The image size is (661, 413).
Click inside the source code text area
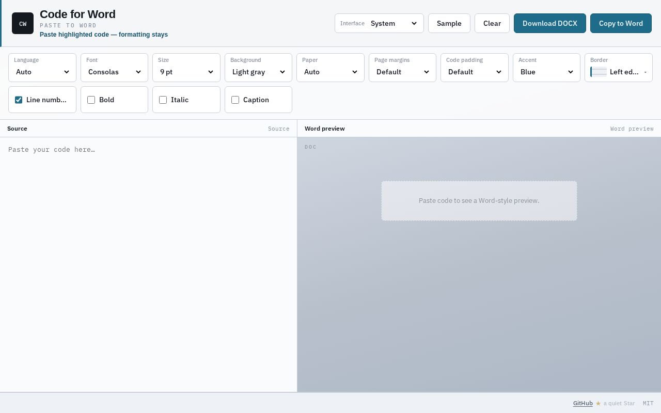[x=148, y=264]
